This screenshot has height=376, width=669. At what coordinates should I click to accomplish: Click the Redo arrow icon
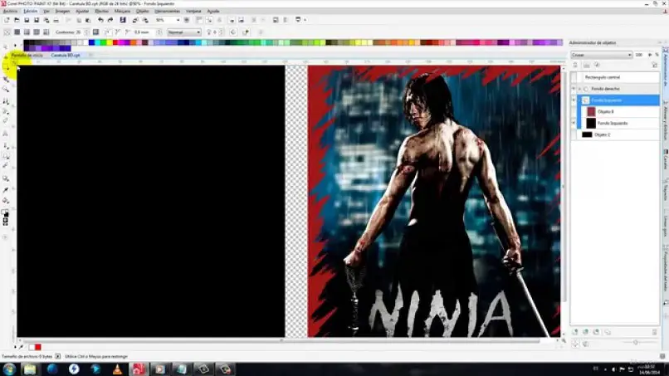[x=110, y=20]
